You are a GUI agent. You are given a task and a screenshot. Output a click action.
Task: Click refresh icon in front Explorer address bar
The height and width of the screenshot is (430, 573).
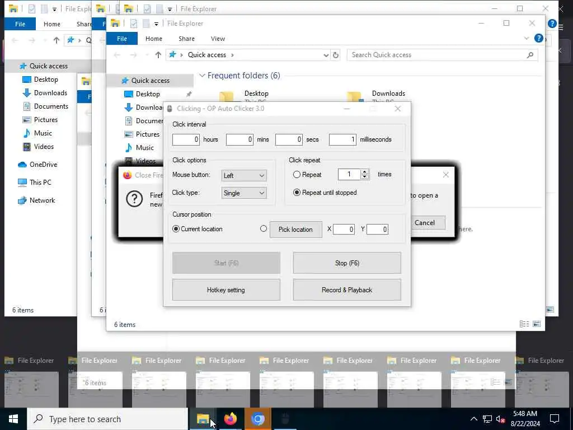pyautogui.click(x=336, y=55)
